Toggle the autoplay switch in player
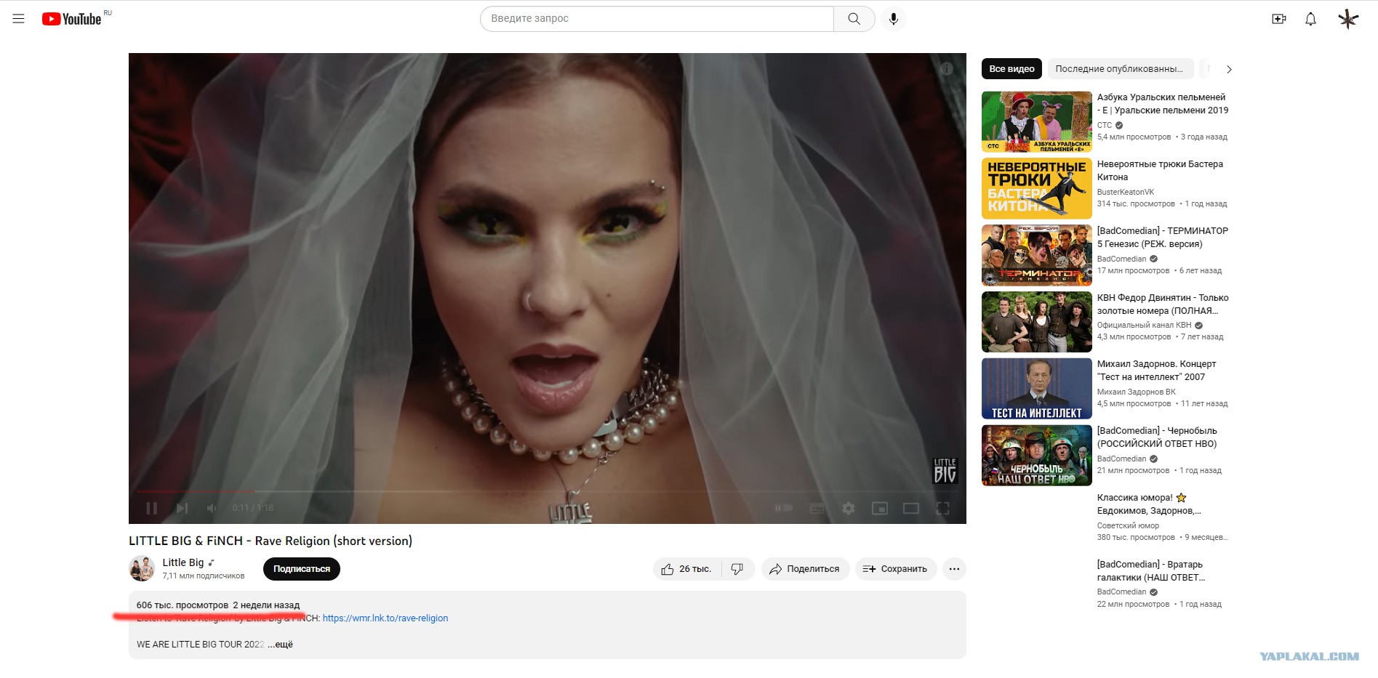1378x678 pixels. click(x=783, y=508)
